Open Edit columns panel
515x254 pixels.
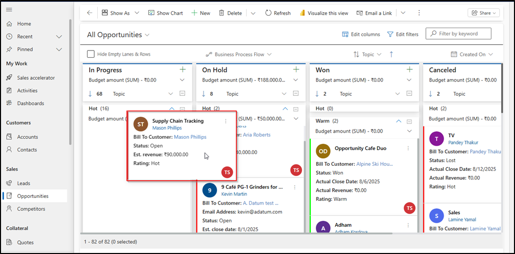coord(361,34)
